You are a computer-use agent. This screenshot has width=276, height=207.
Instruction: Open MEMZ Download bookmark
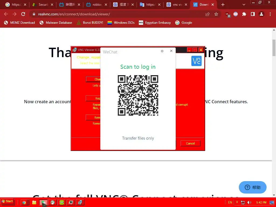(19, 23)
